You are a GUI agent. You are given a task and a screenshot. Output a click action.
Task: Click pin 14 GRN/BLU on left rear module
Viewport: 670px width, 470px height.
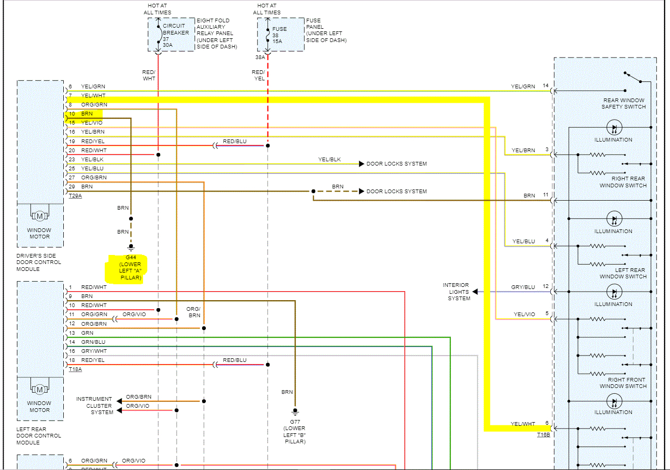(x=87, y=342)
